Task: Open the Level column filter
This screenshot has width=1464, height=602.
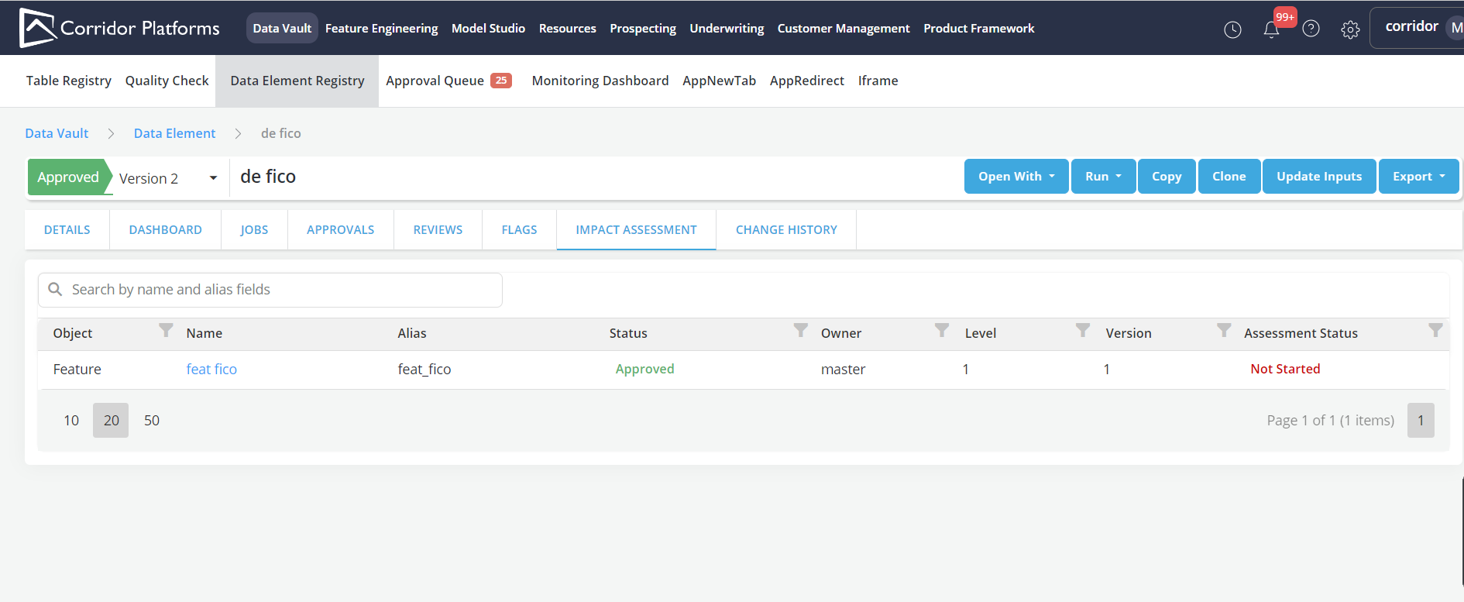Action: tap(1083, 331)
